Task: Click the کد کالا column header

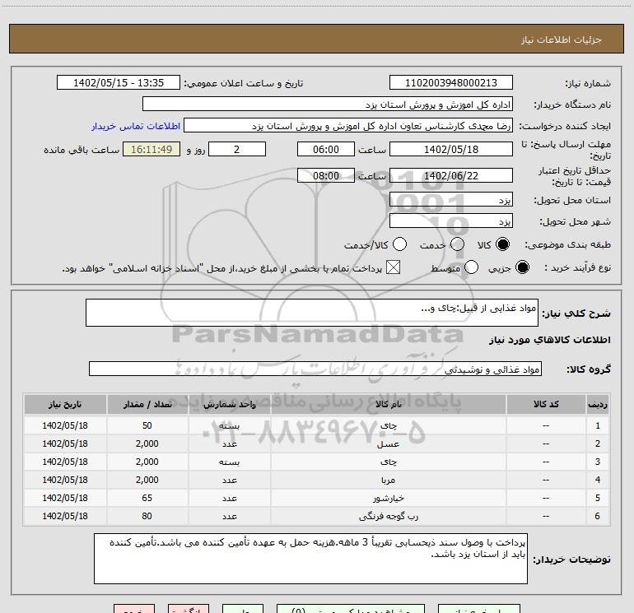Action: [x=546, y=405]
